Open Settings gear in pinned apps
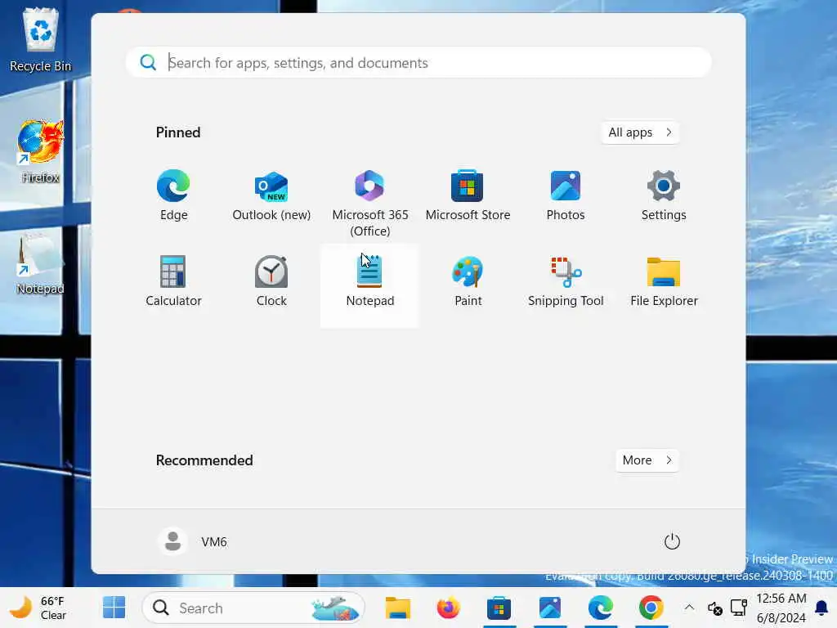The image size is (837, 628). (x=664, y=195)
